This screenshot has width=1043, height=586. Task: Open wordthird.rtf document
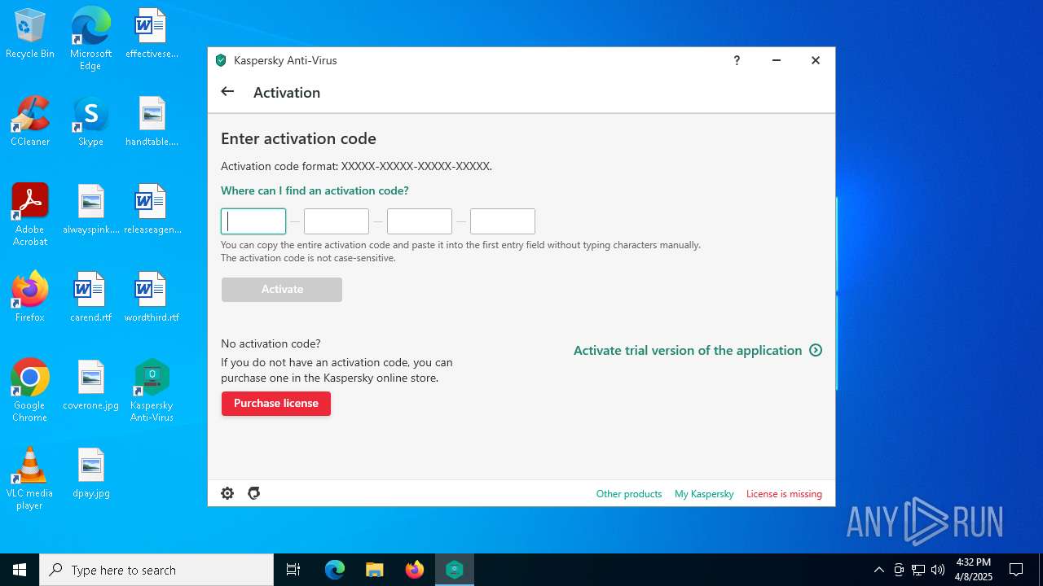point(152,297)
